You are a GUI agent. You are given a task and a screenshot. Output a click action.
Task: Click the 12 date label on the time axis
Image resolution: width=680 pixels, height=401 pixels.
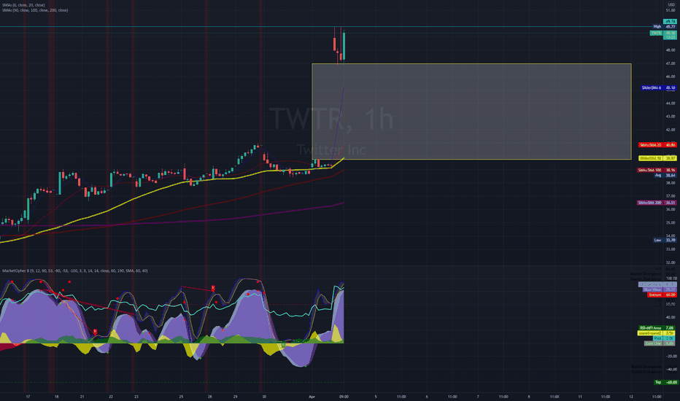pos(631,396)
